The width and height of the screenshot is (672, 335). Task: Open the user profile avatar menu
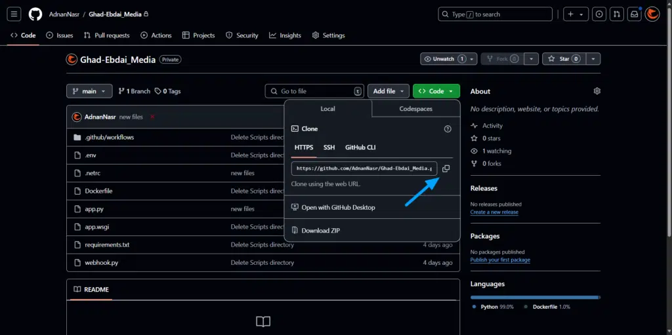pos(652,14)
